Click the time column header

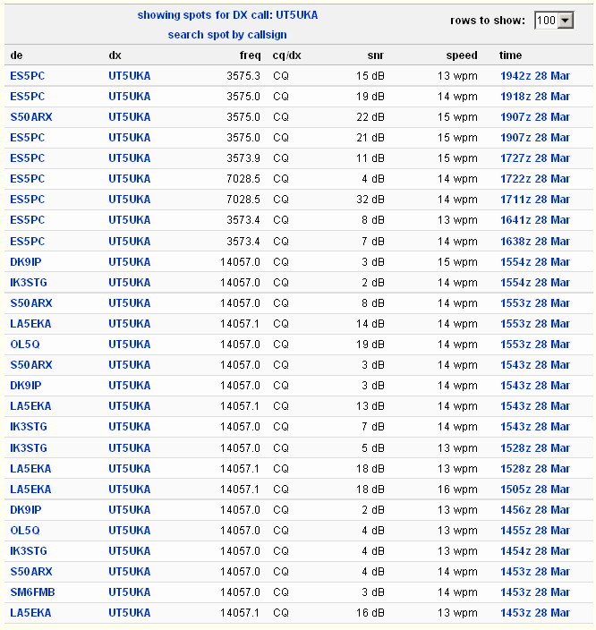510,55
